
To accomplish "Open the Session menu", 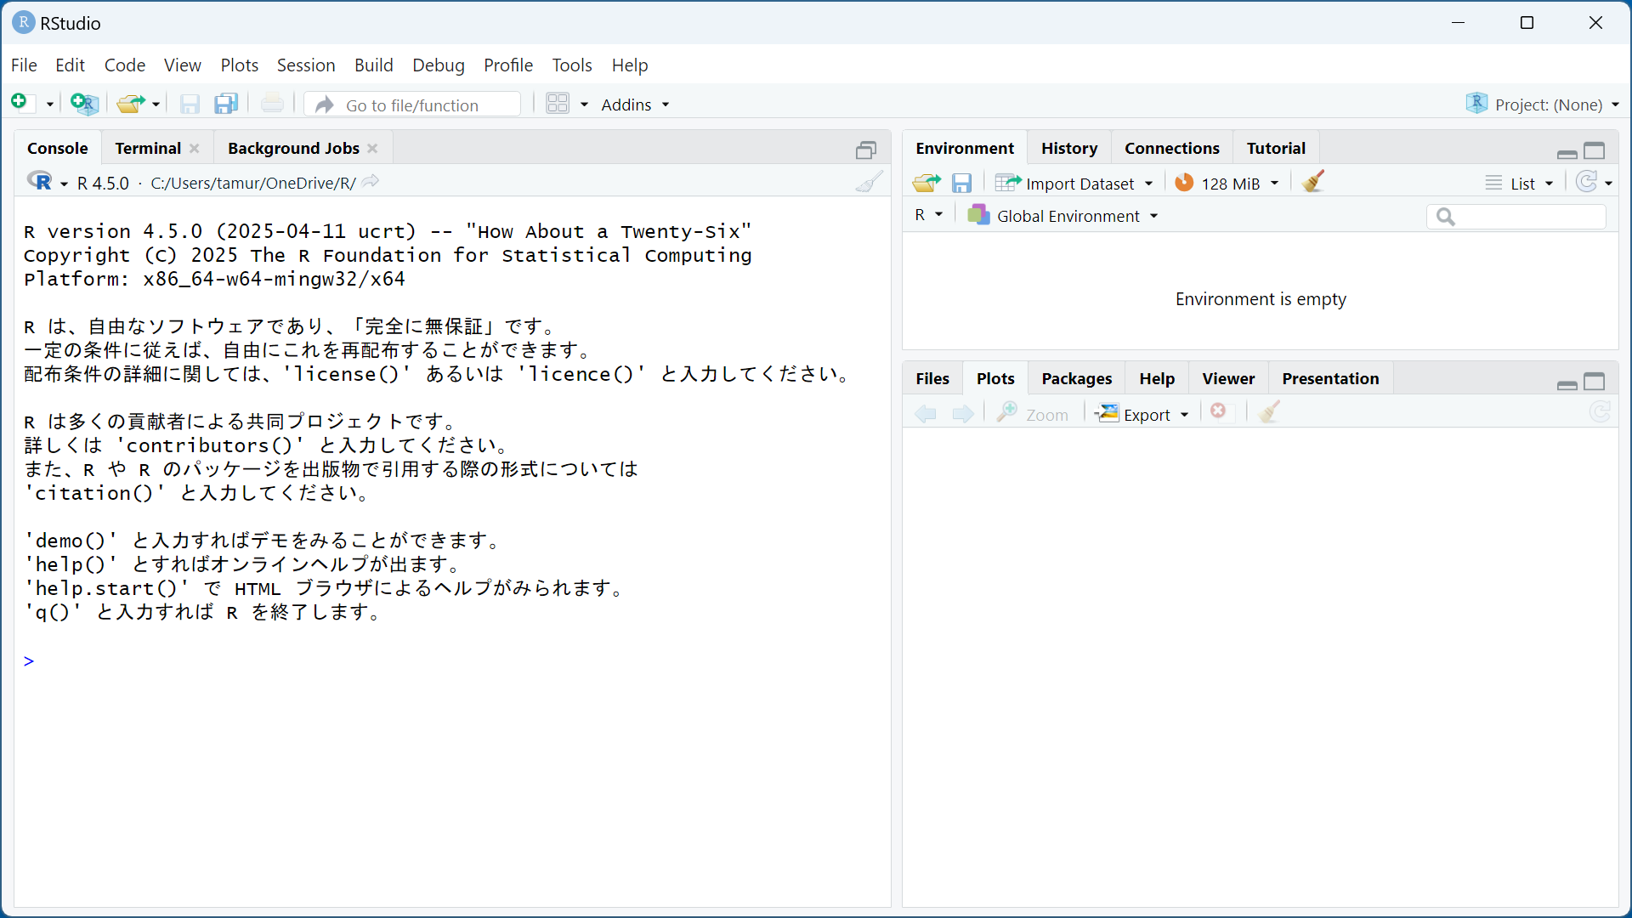I will tap(305, 65).
